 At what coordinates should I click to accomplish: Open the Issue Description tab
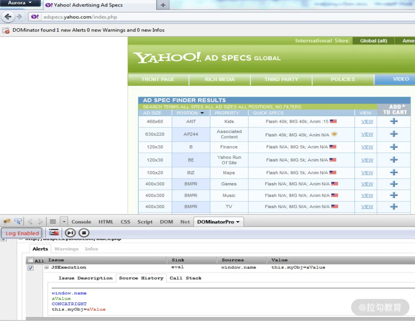86,278
